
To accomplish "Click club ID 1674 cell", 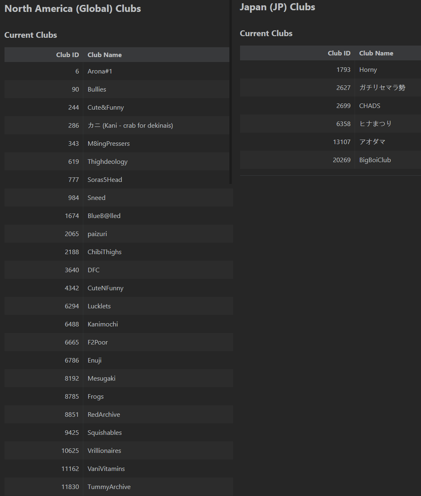I will (44, 216).
